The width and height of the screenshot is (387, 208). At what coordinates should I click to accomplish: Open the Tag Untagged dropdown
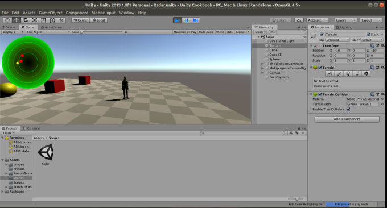337,40
